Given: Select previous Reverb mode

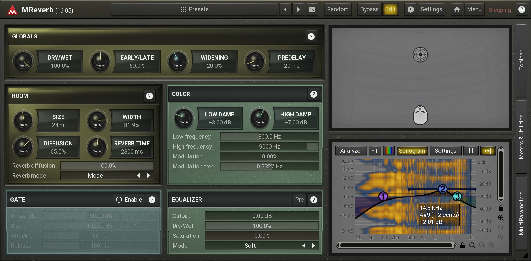Looking at the screenshot, I should 139,175.
